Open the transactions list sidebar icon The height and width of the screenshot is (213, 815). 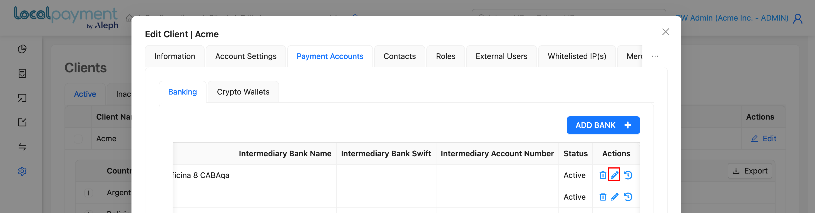(x=22, y=73)
